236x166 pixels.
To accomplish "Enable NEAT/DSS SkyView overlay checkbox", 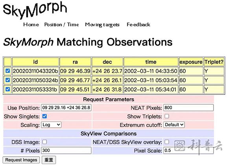I will coord(167,142).
